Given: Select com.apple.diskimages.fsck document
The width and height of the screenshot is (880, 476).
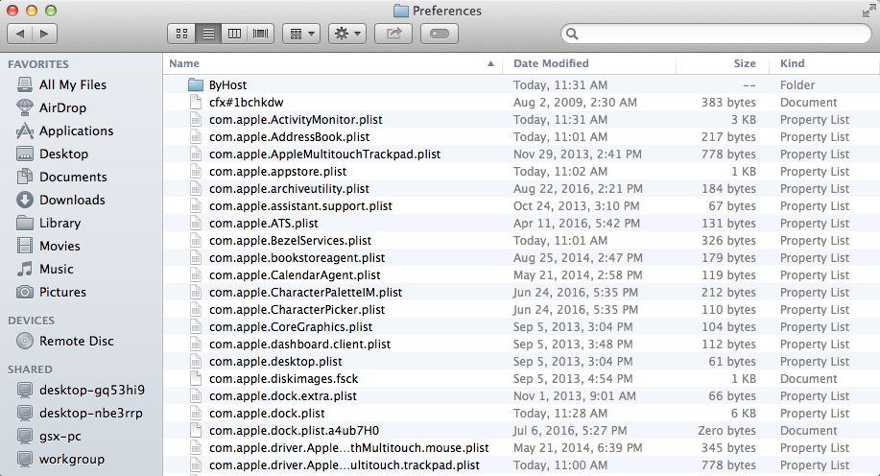Looking at the screenshot, I should pos(283,379).
